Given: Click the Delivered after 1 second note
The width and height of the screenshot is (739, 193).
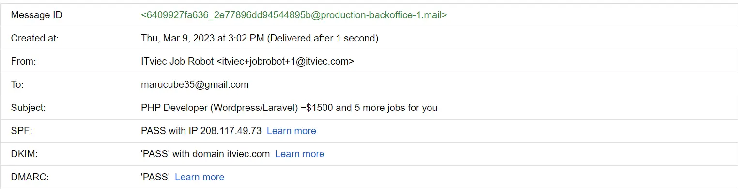Looking at the screenshot, I should 323,38.
